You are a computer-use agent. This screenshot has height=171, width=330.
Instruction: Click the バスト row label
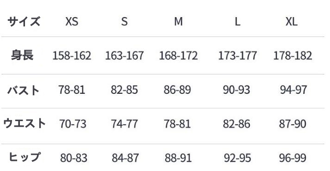pos(23,90)
